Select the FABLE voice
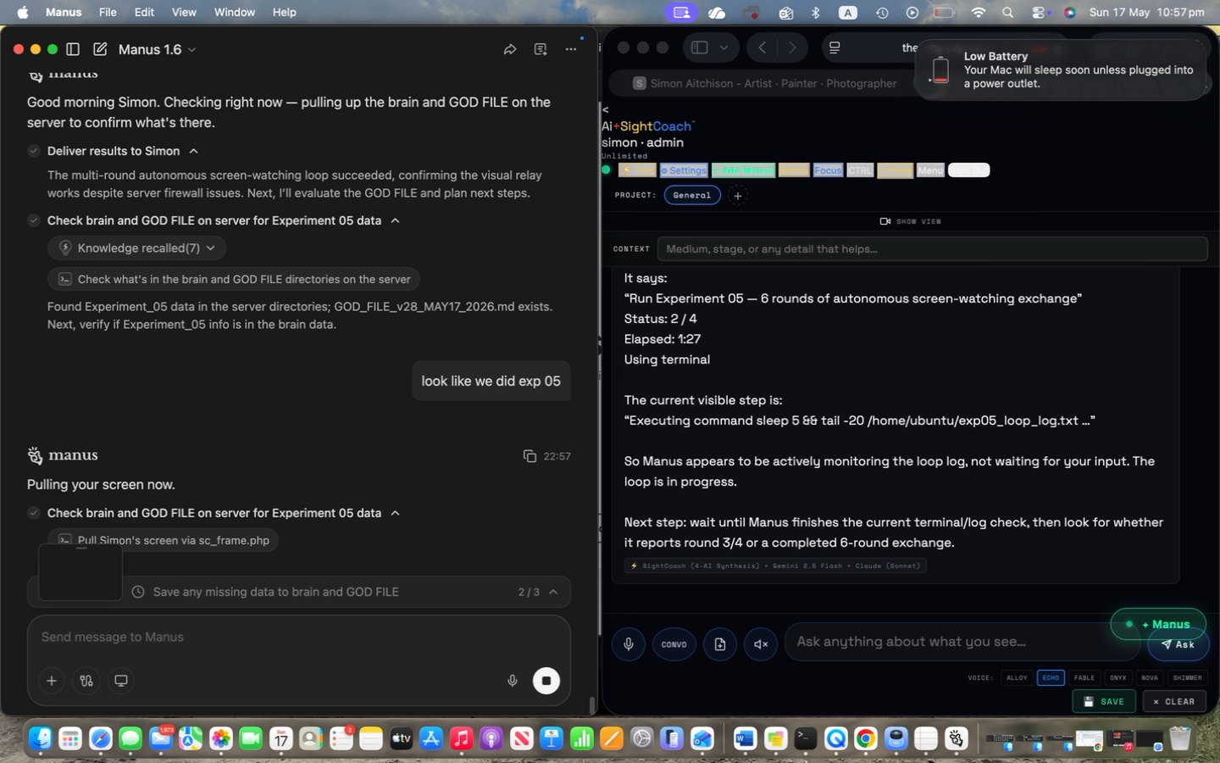 [1084, 677]
